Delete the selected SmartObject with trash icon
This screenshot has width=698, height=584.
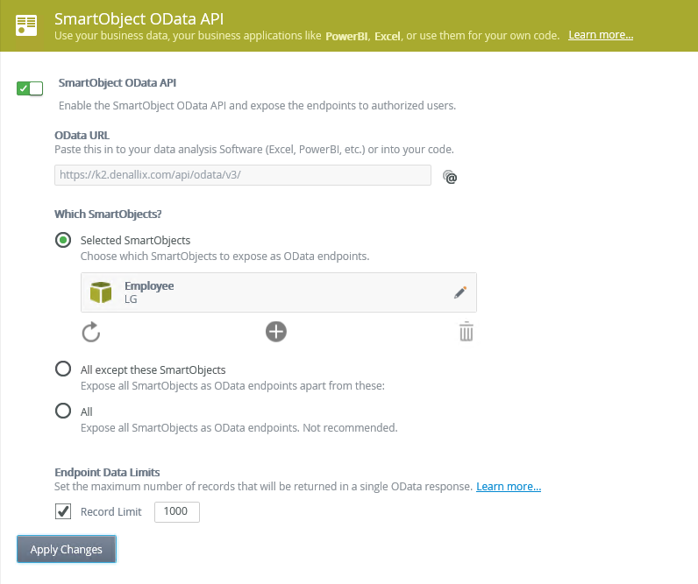pos(467,332)
